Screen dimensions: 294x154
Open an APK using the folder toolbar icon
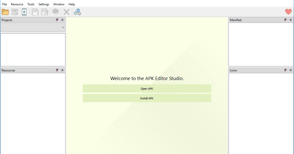pyautogui.click(x=5, y=12)
